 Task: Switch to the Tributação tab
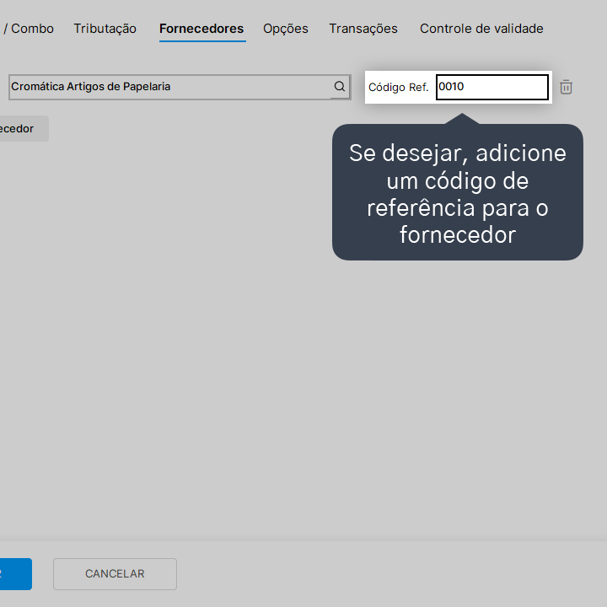[105, 29]
